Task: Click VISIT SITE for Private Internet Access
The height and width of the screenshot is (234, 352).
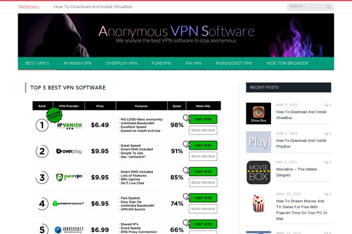Action: point(203,198)
